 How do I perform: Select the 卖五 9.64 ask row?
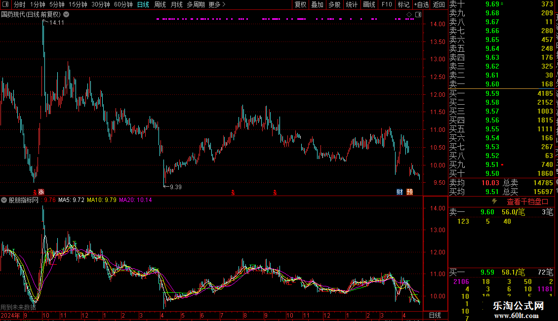(x=501, y=48)
